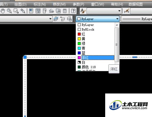Click the color list scroll-up arrow
Screen dimensions: 152x117
pyautogui.click(x=117, y=25)
